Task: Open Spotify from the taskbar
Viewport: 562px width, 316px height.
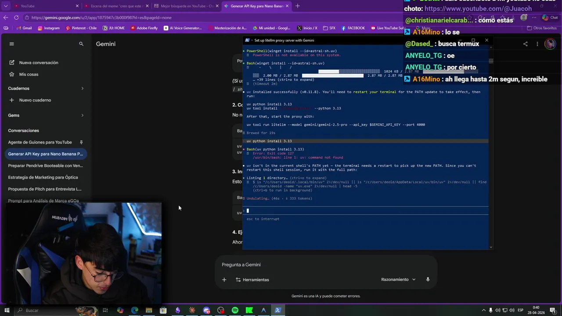Action: [235, 310]
